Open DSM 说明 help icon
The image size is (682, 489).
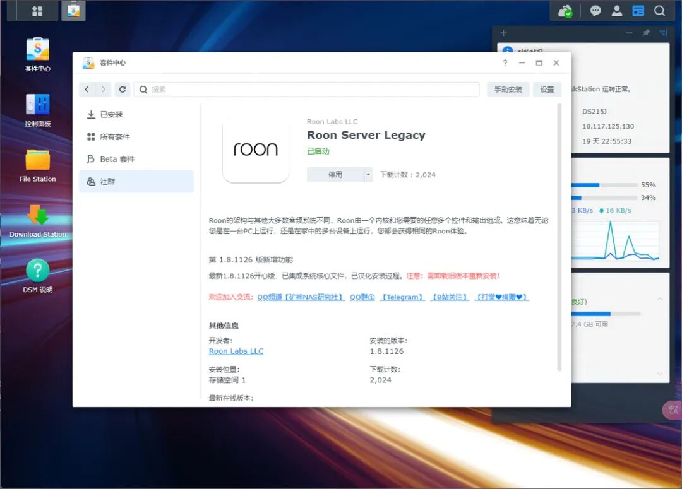[38, 276]
